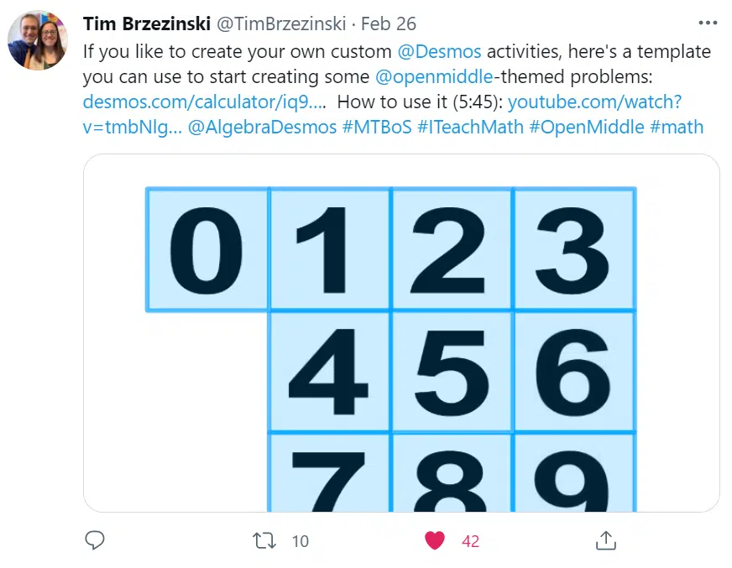Click the #ITeachMath hashtag
The width and height of the screenshot is (732, 568).
(470, 127)
